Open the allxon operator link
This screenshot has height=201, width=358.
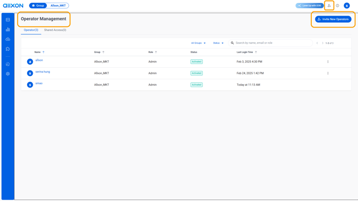[x=39, y=60]
